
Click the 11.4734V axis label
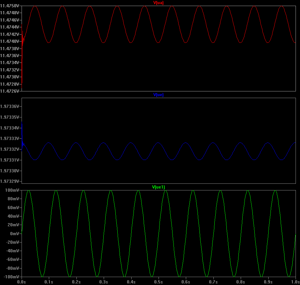[10, 63]
